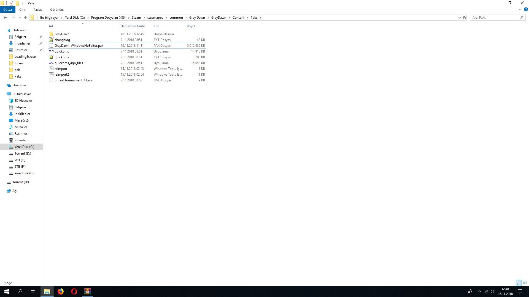Open the Giriş ribbon tab
Image resolution: width=529 pixels, height=297 pixels.
click(22, 10)
